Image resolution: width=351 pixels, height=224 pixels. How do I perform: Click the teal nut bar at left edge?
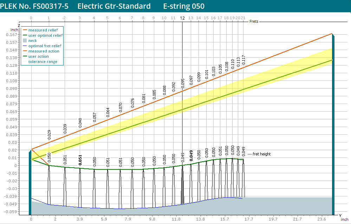tap(30, 182)
